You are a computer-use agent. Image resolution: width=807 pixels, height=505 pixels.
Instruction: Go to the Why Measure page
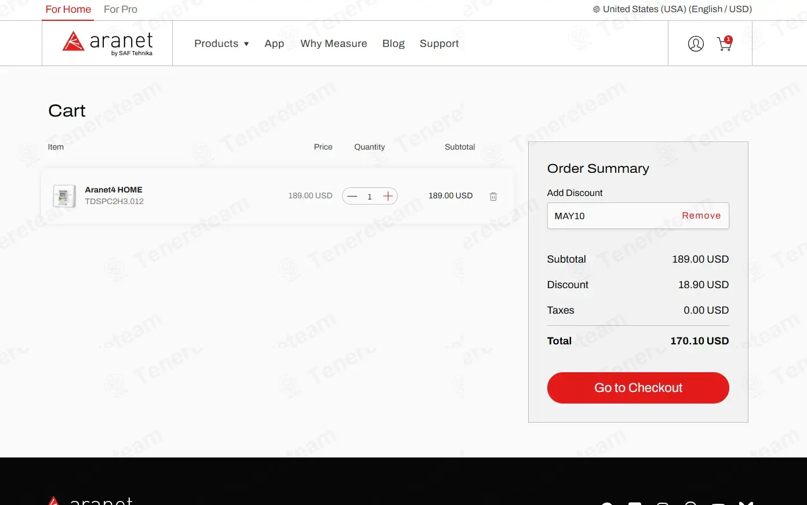pos(334,43)
